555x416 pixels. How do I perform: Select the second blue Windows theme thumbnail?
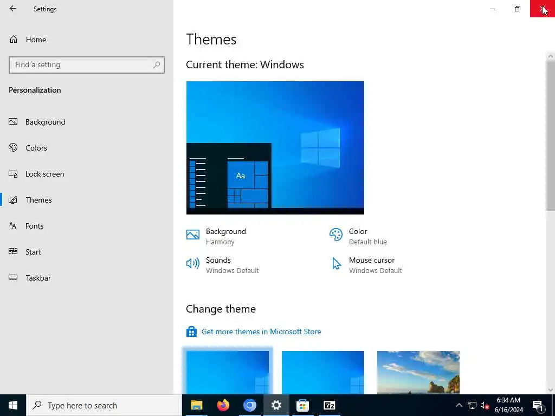pos(323,372)
